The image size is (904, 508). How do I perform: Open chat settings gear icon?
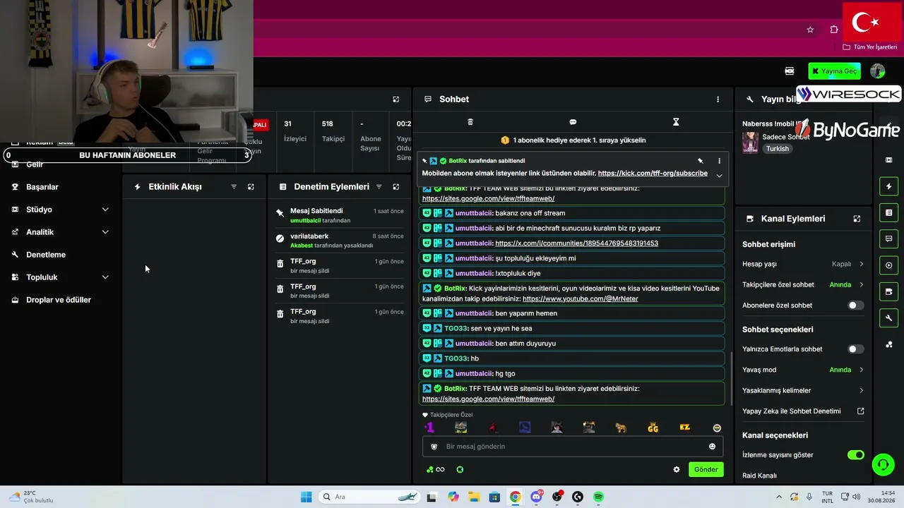coord(677,469)
